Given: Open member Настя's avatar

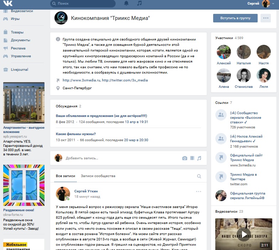Looking at the screenshot, I should click(263, 52).
